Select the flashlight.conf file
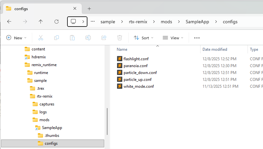The width and height of the screenshot is (263, 149). [136, 59]
